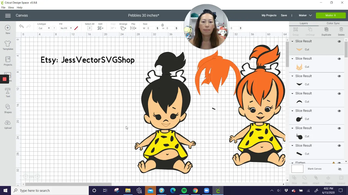Click the height H input field

[170, 28]
